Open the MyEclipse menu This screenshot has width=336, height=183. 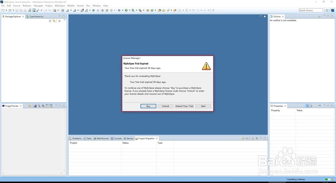click(x=60, y=6)
